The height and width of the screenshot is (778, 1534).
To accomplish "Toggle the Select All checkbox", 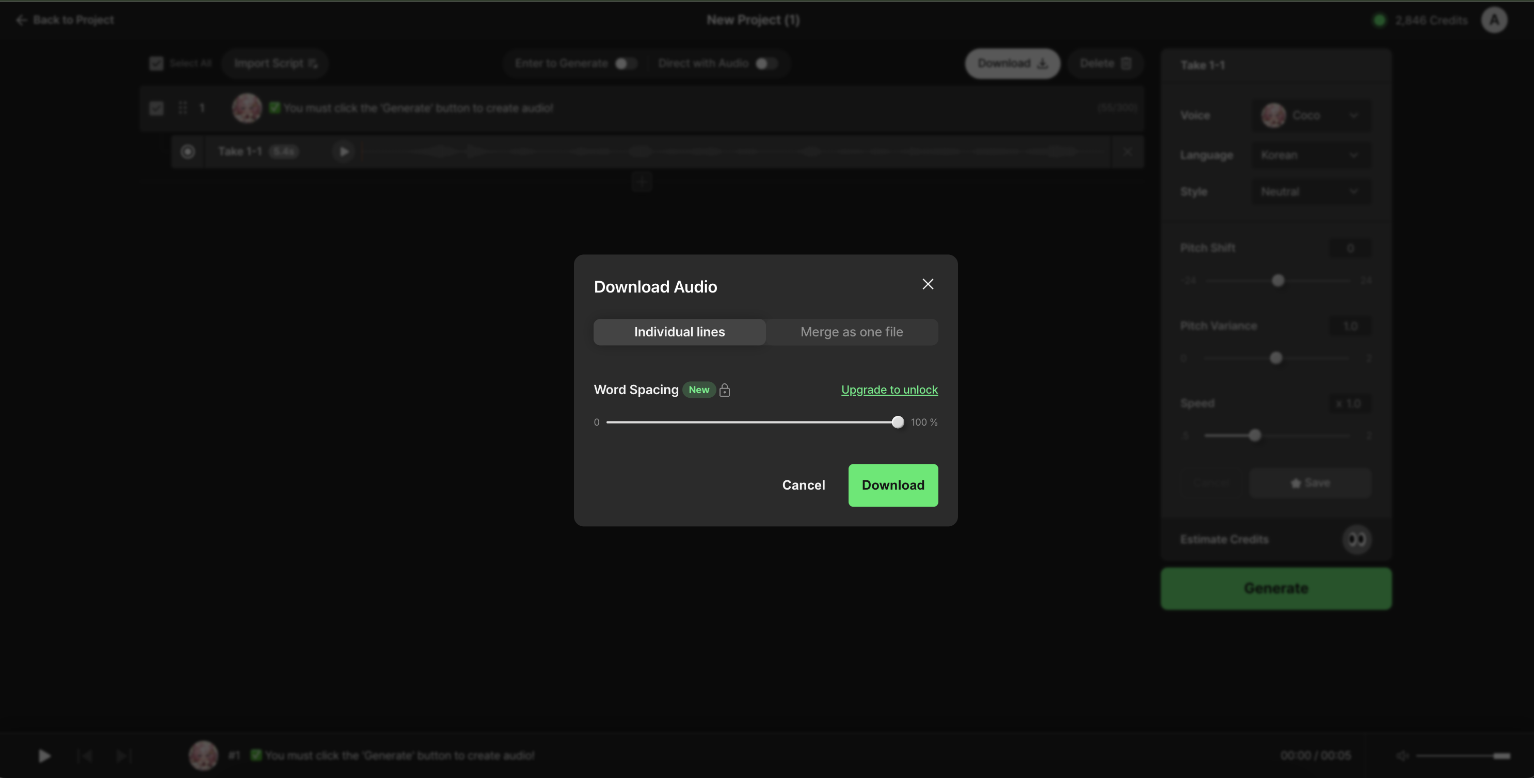I will 156,63.
